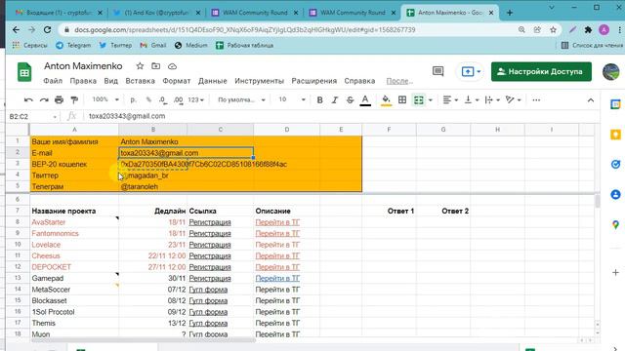Open the horizontal align dropdown
The width and height of the screenshot is (625, 351).
450,99
